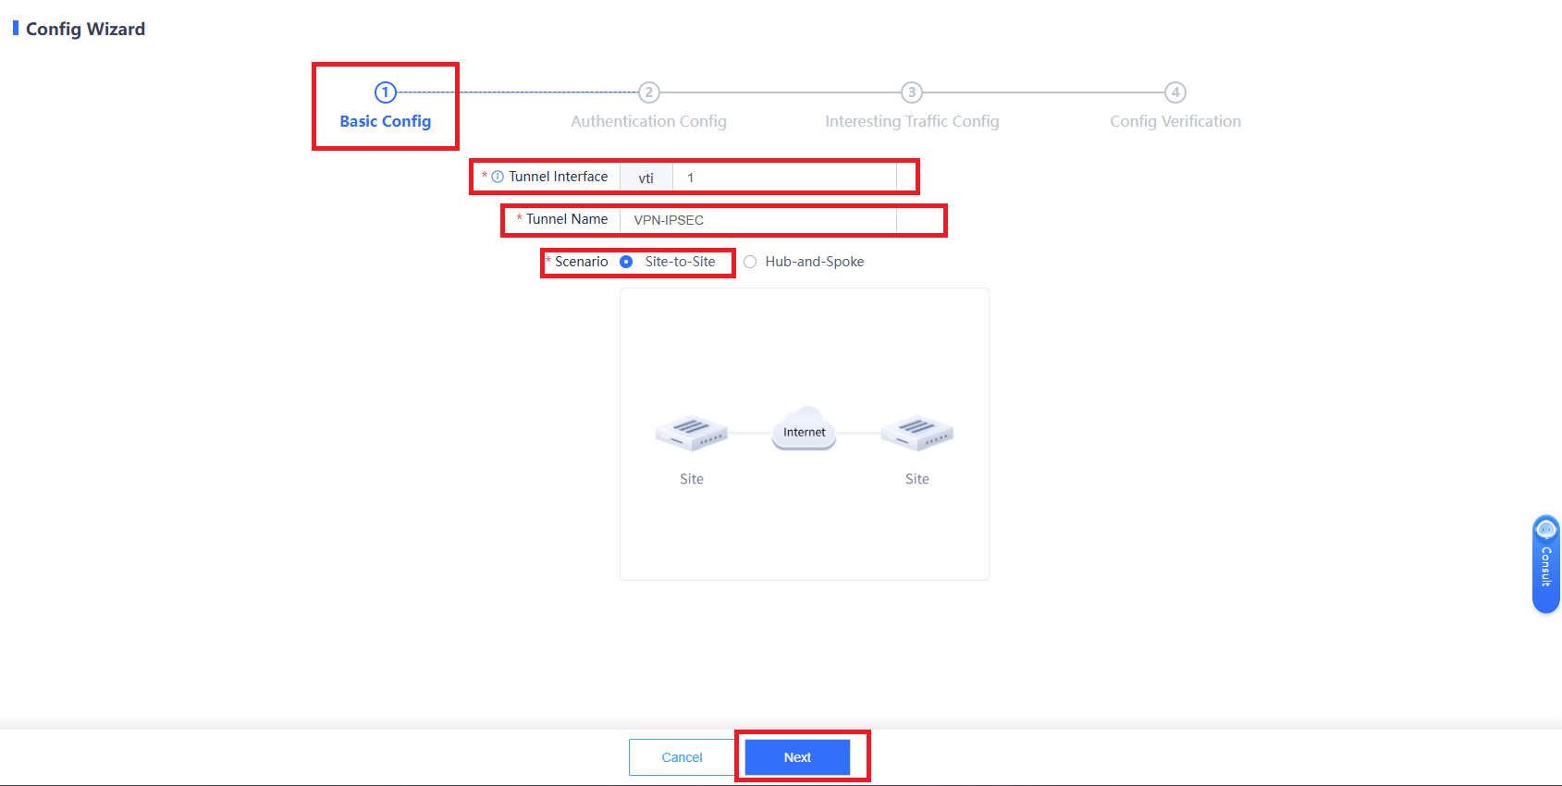Image resolution: width=1562 pixels, height=786 pixels.
Task: Focus the Tunnel Name input field
Action: tap(758, 220)
